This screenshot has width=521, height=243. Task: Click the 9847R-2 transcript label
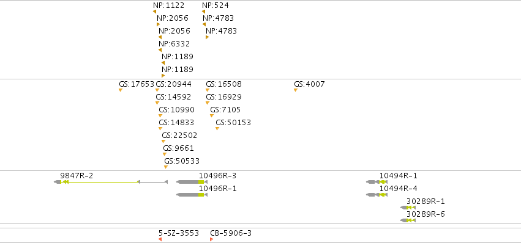[77, 176]
